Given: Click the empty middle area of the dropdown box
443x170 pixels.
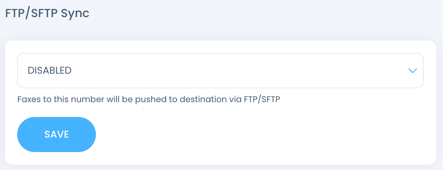Looking at the screenshot, I should click(234, 71).
